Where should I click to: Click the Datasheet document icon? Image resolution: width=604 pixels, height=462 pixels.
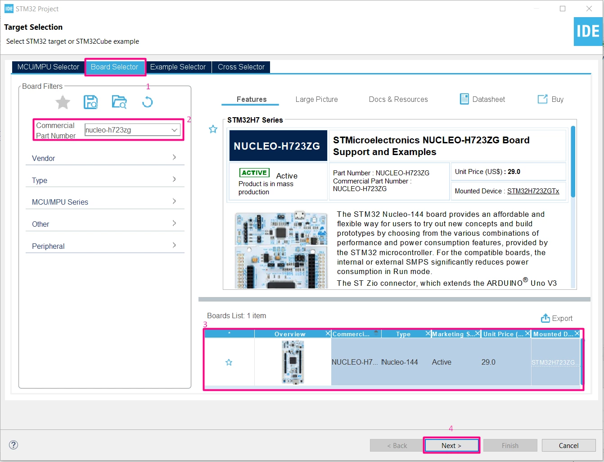(464, 99)
